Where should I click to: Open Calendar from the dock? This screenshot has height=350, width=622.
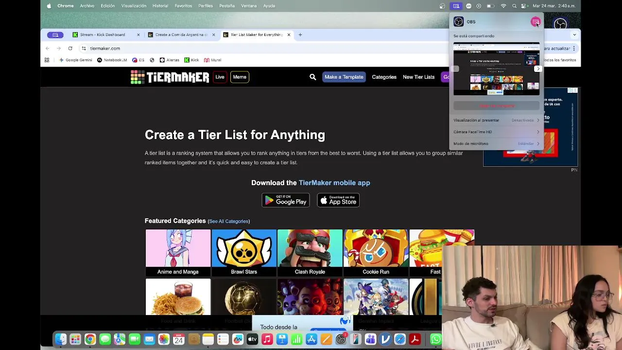[x=178, y=339]
